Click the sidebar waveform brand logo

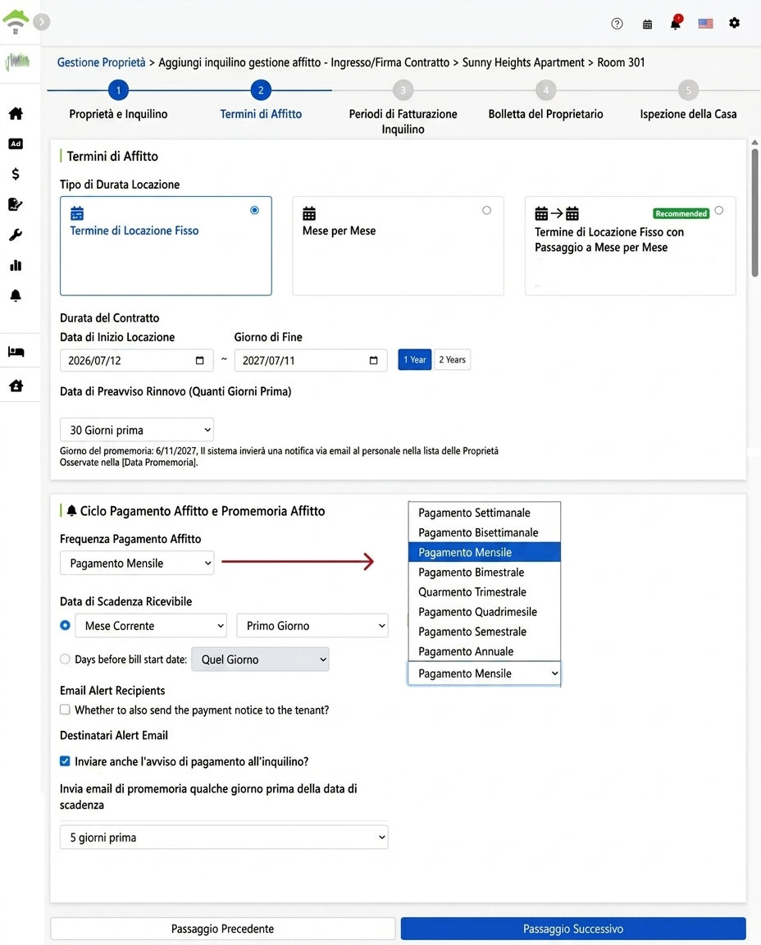tap(17, 62)
